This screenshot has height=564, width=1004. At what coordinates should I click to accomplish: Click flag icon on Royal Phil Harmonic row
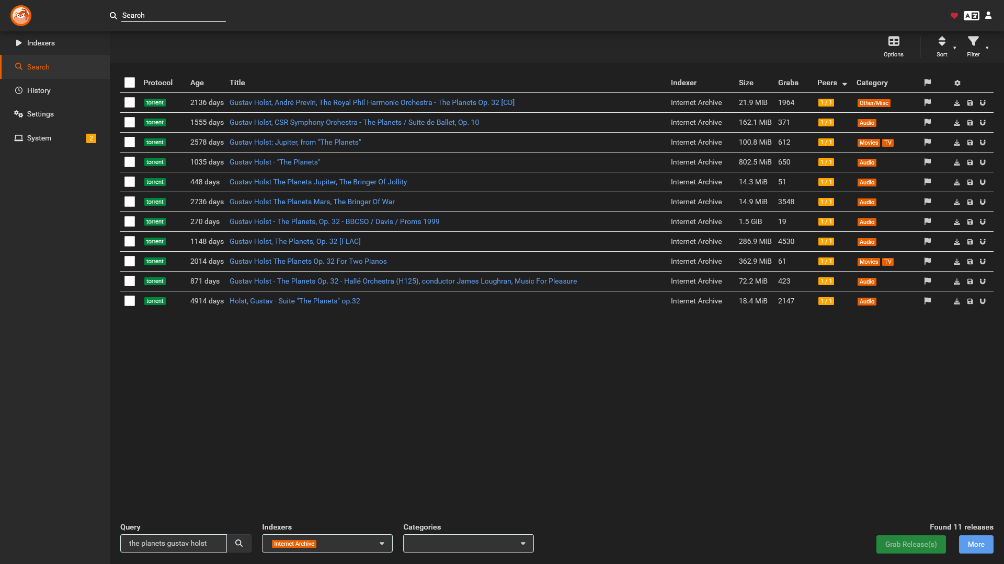(x=928, y=102)
